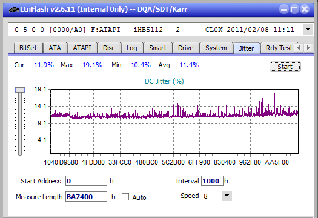Switch to the Smart tab

157,48
